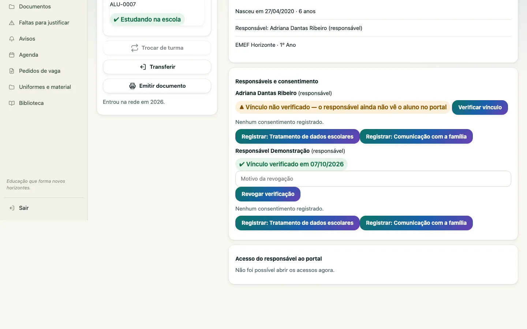Navigate to Pedidos de vaga
The height and width of the screenshot is (329, 527).
coord(44,71)
